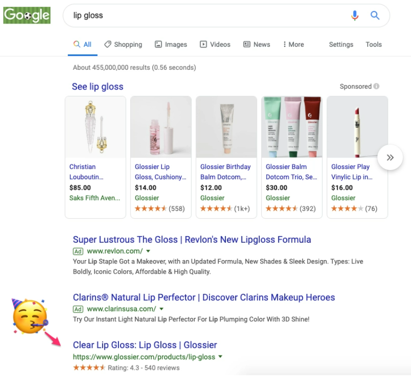The height and width of the screenshot is (381, 411).
Task: Open the Clarins Natural Lip Perfector ad
Action: pos(204,297)
